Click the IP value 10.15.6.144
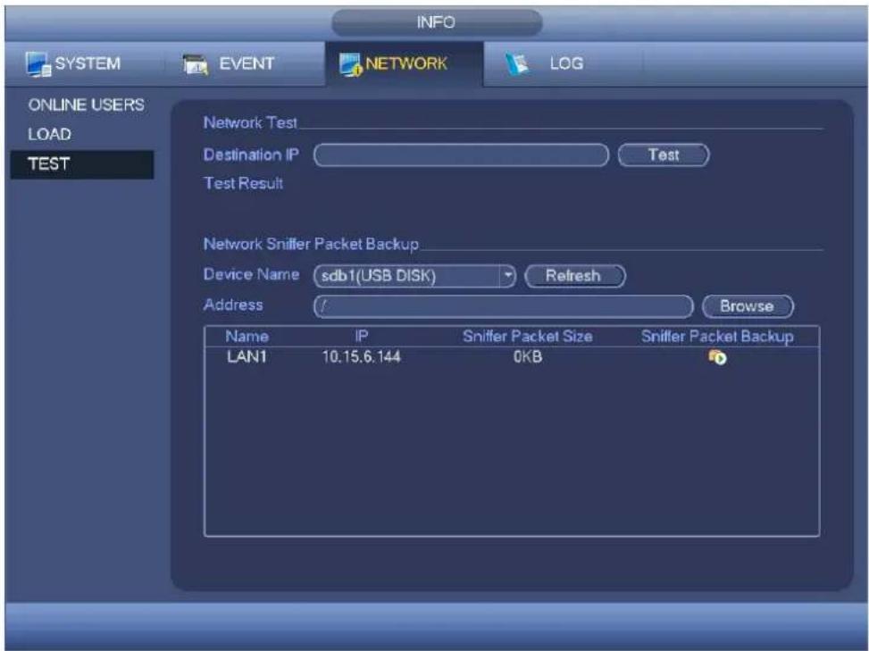Screen dimensions: 869x651 [x=362, y=357]
